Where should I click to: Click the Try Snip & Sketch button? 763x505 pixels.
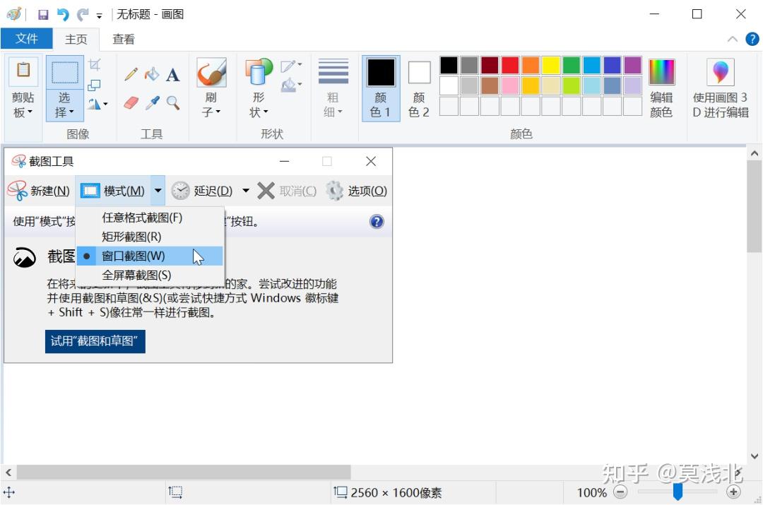click(x=95, y=341)
